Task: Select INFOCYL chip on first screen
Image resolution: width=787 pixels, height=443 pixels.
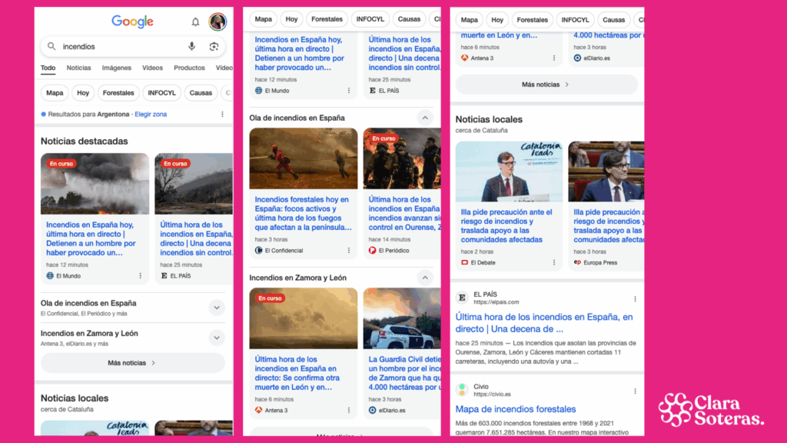Action: point(161,93)
